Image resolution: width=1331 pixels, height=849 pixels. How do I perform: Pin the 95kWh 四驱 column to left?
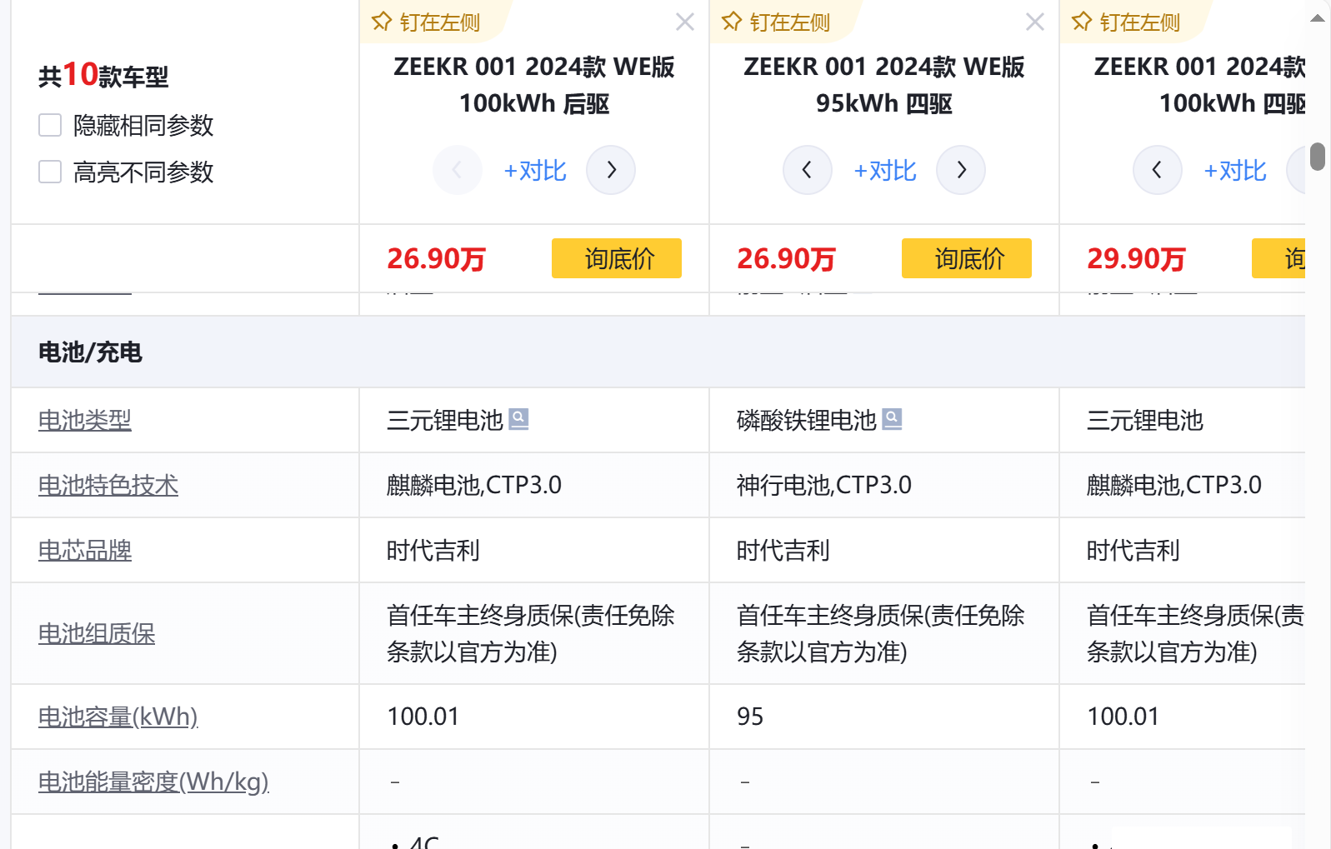pos(776,22)
